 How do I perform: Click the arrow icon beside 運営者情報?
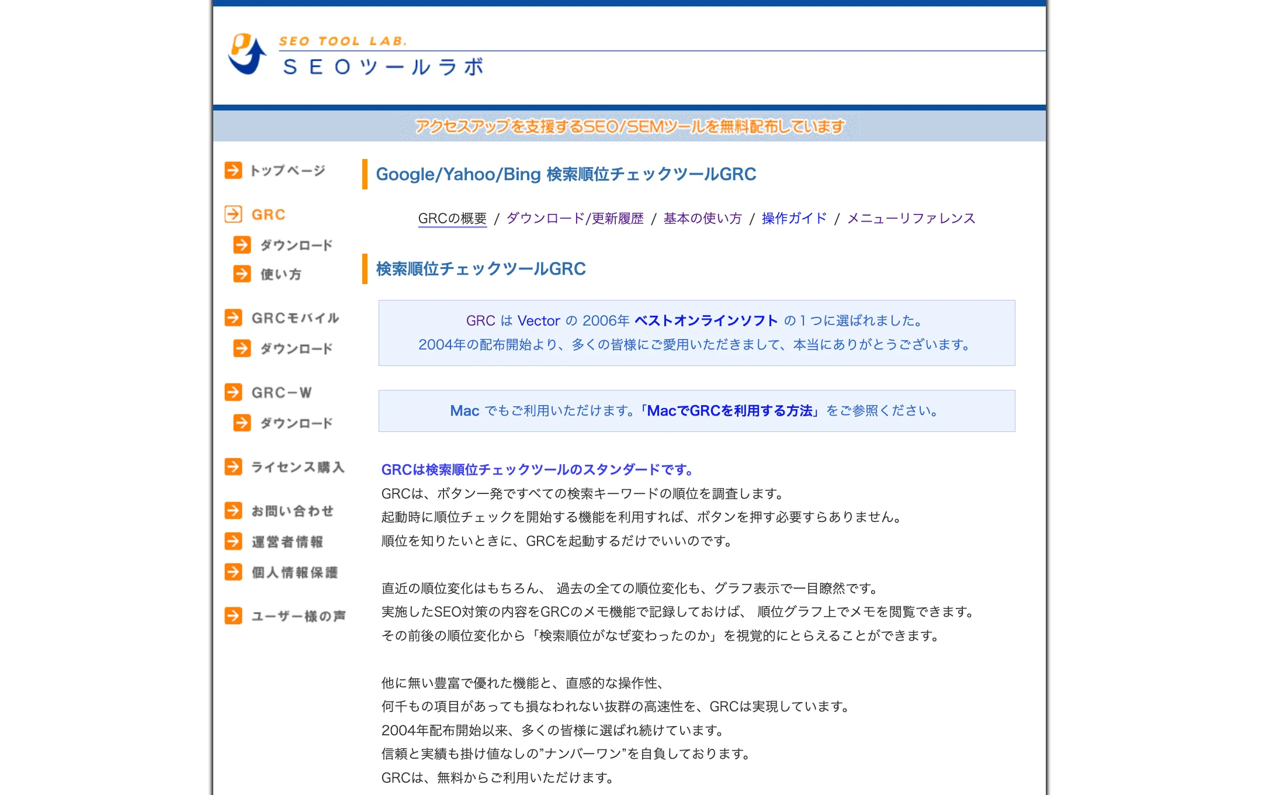[233, 541]
